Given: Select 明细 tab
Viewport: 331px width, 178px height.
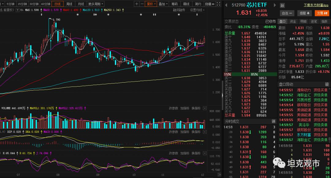Looking at the screenshot, I should 303,21.
